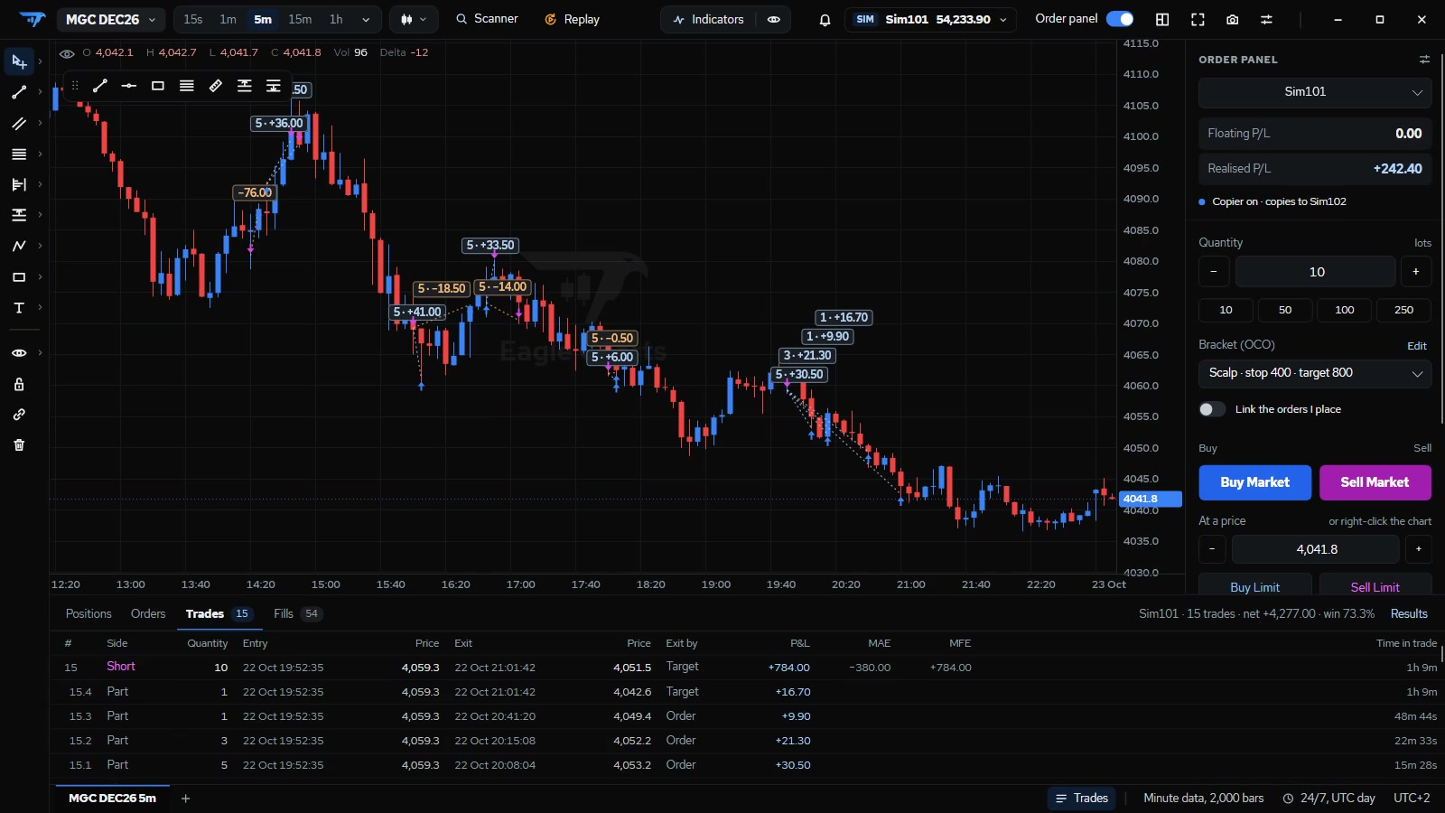Add a new chart tab with plus
Image resolution: width=1445 pixels, height=813 pixels.
click(185, 799)
